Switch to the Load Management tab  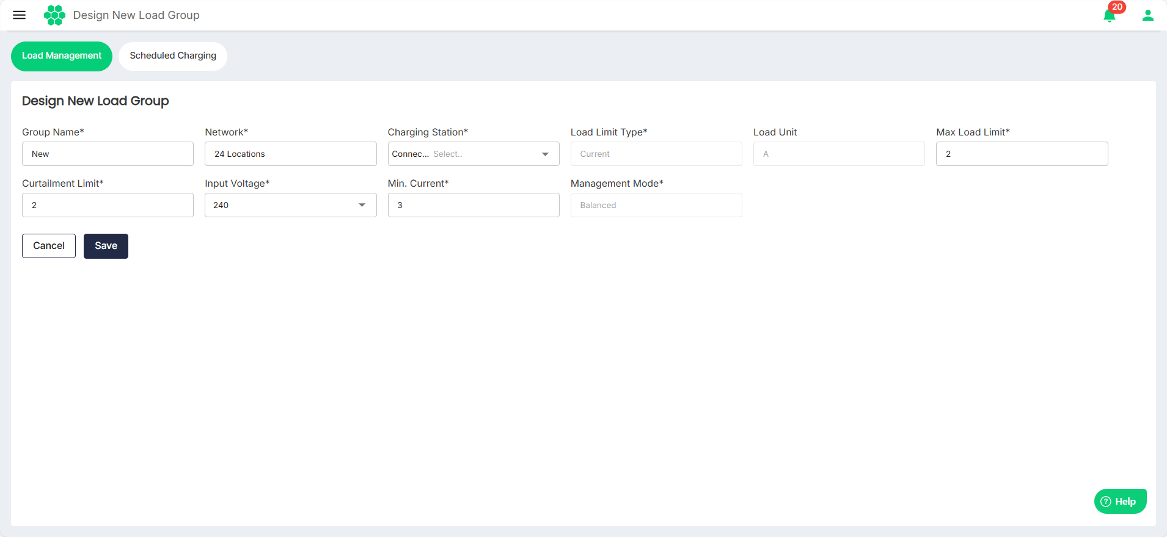[62, 56]
